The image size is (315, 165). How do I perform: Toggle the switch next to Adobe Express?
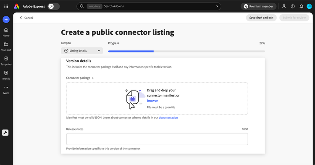click(54, 6)
